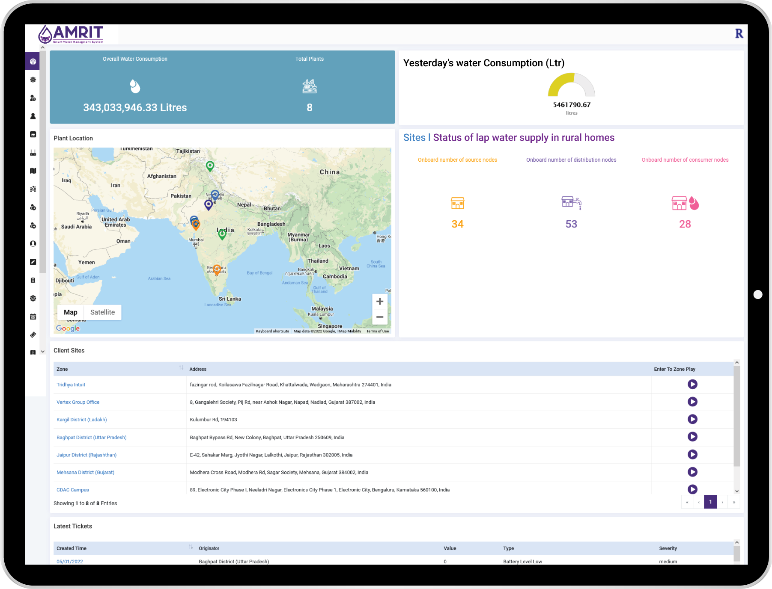Open the Baghpat District zone link
This screenshot has height=589, width=772.
click(x=91, y=437)
